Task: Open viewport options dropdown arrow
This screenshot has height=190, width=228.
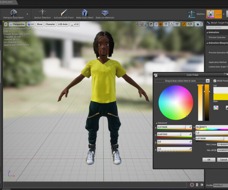Action: coord(6,24)
